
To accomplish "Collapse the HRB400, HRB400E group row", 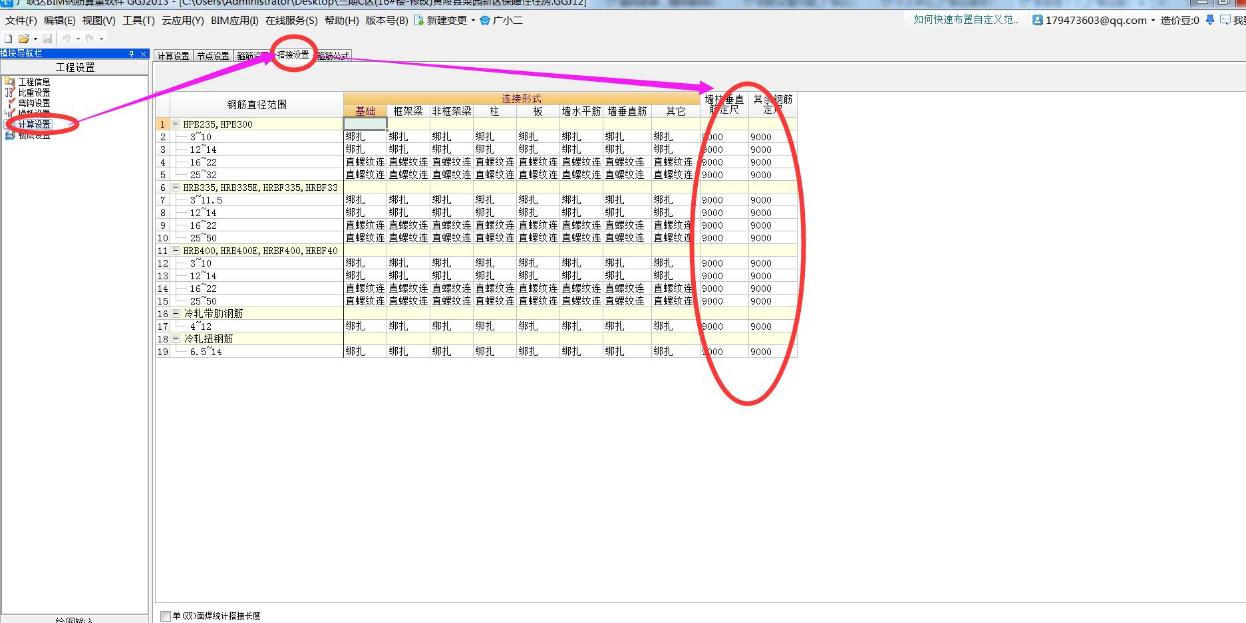I will coord(176,251).
